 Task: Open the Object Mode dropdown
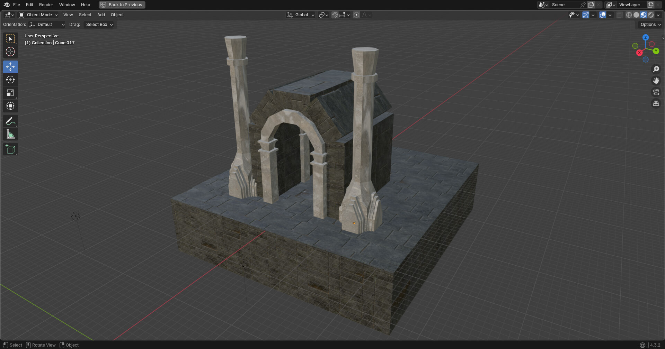pos(38,15)
